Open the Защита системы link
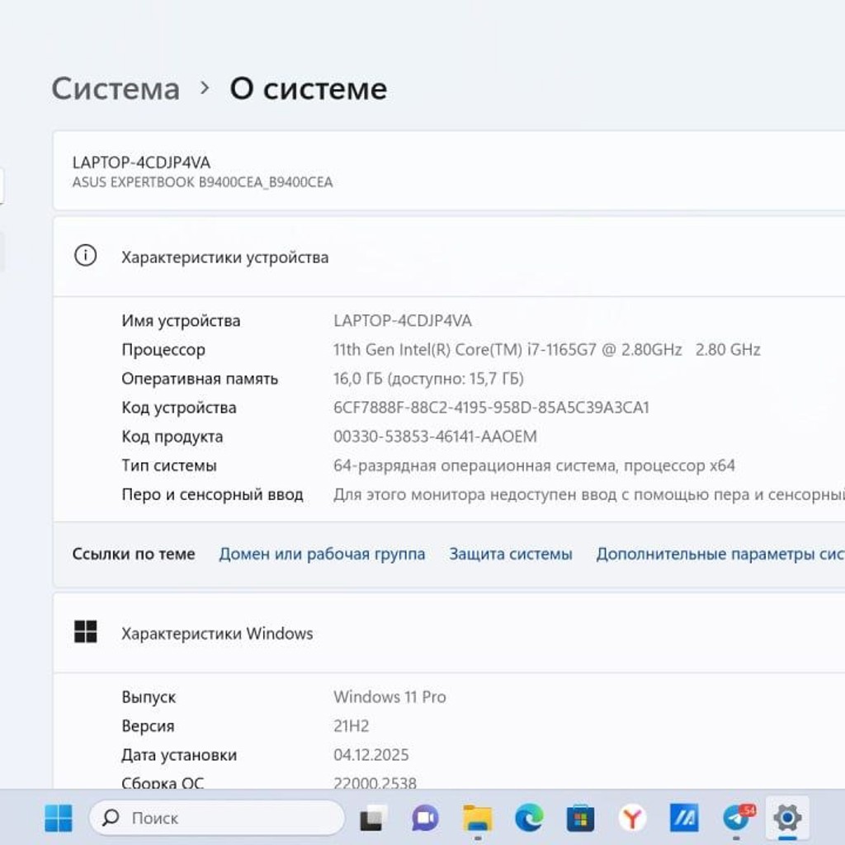The image size is (845, 845). tap(510, 554)
